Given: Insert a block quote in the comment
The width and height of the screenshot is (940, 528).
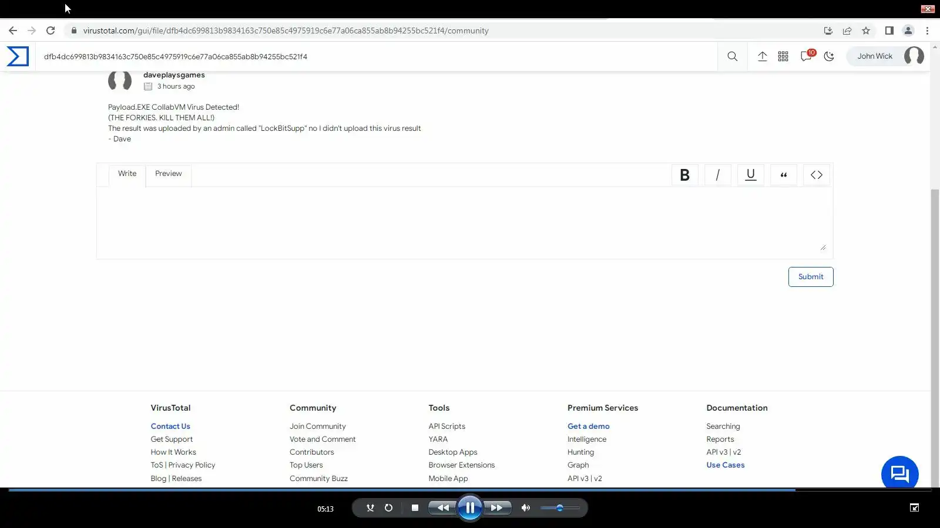Looking at the screenshot, I should tap(783, 175).
